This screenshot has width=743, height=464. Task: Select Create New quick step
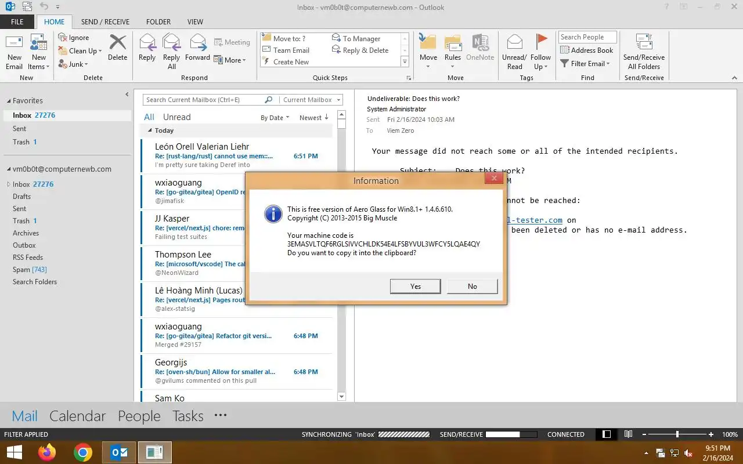click(286, 61)
